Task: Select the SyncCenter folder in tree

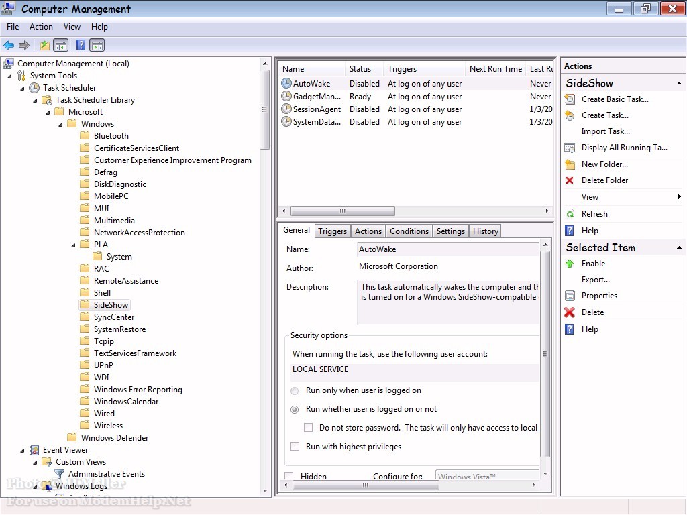Action: point(114,317)
